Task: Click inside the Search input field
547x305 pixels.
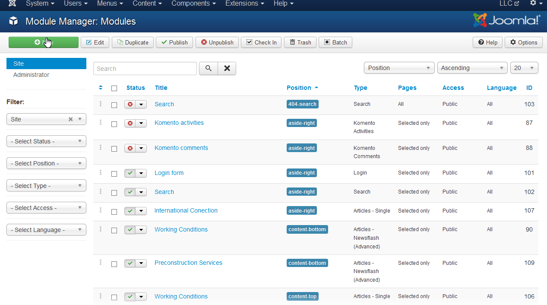Action: (x=145, y=68)
